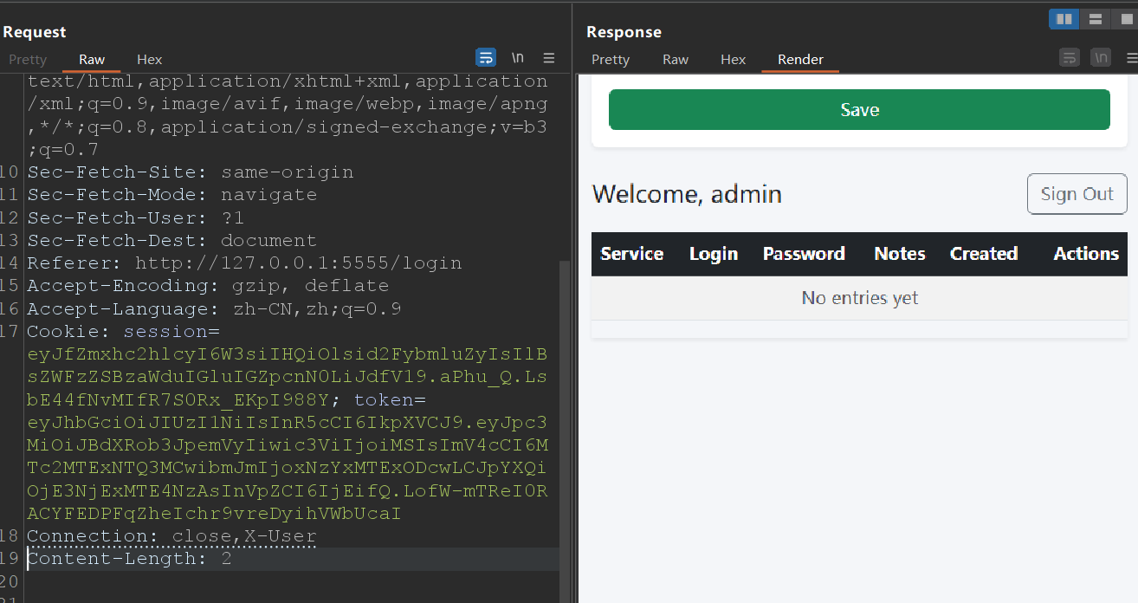
Task: Open the Request Hex tab
Action: (150, 60)
